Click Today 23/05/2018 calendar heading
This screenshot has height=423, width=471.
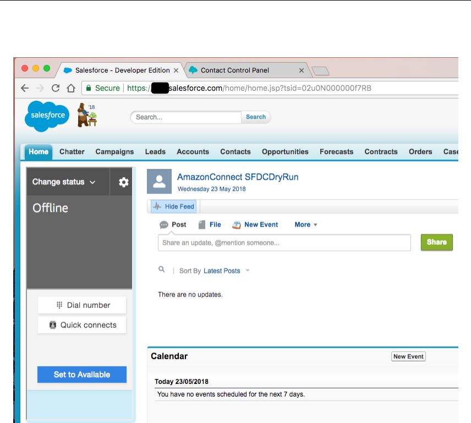[182, 382]
